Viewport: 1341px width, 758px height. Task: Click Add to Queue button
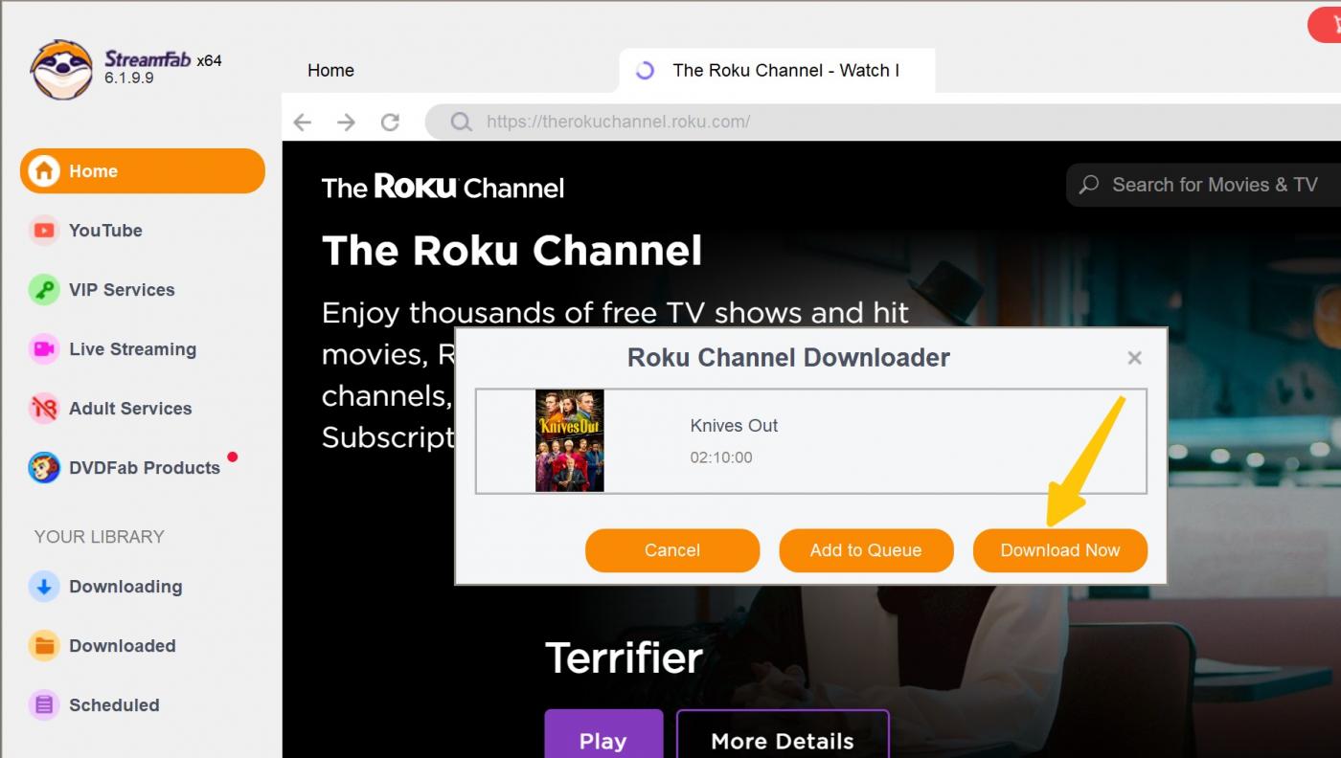866,550
